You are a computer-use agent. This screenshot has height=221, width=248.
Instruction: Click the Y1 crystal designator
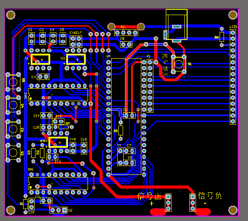pyautogui.click(x=119, y=145)
